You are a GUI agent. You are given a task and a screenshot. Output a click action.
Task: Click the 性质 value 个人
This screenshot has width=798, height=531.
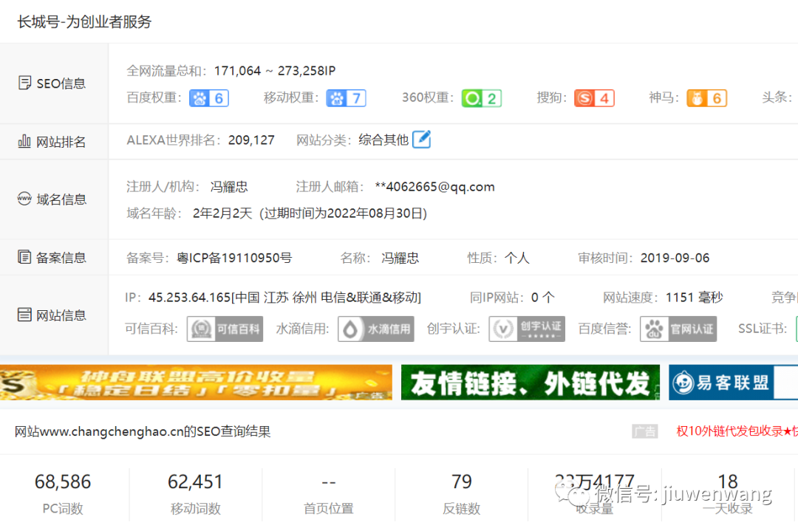[x=517, y=258]
